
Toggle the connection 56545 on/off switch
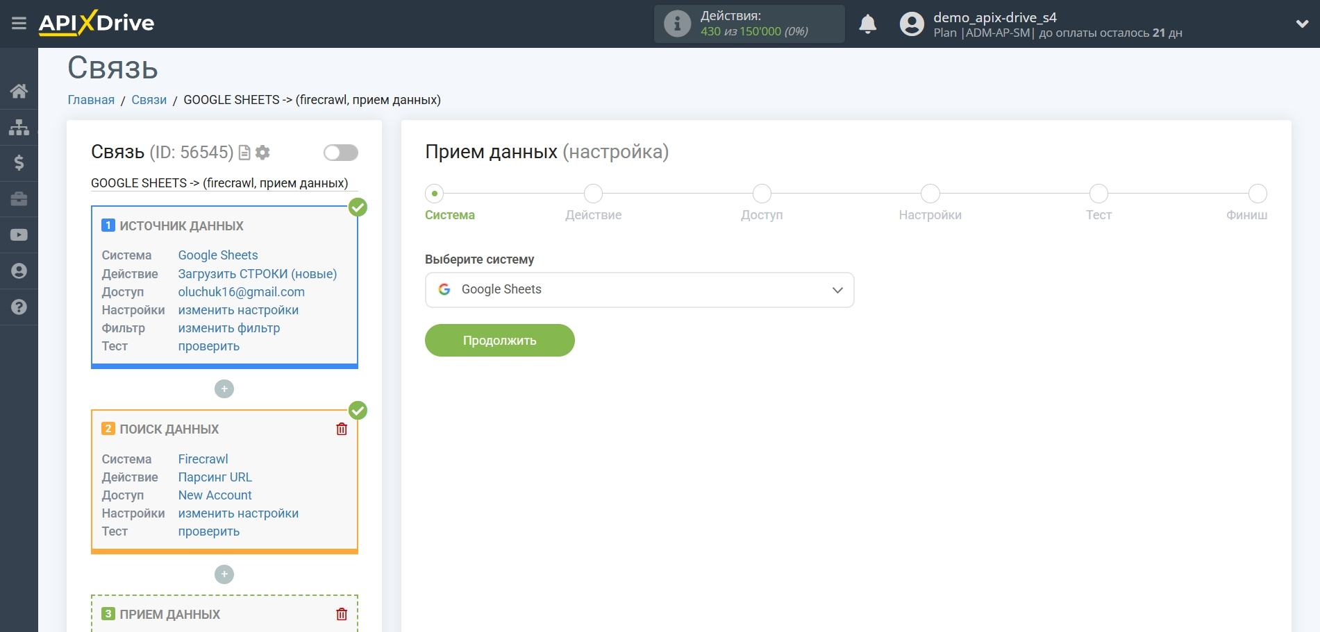[x=340, y=153]
